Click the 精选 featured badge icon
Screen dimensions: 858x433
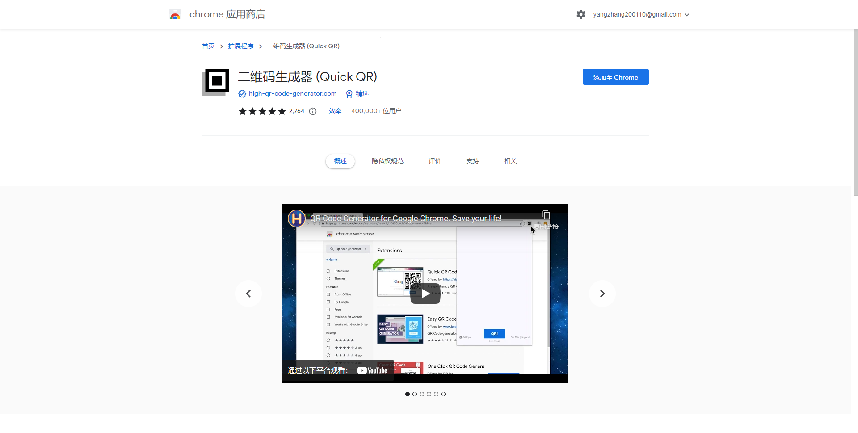(x=349, y=94)
